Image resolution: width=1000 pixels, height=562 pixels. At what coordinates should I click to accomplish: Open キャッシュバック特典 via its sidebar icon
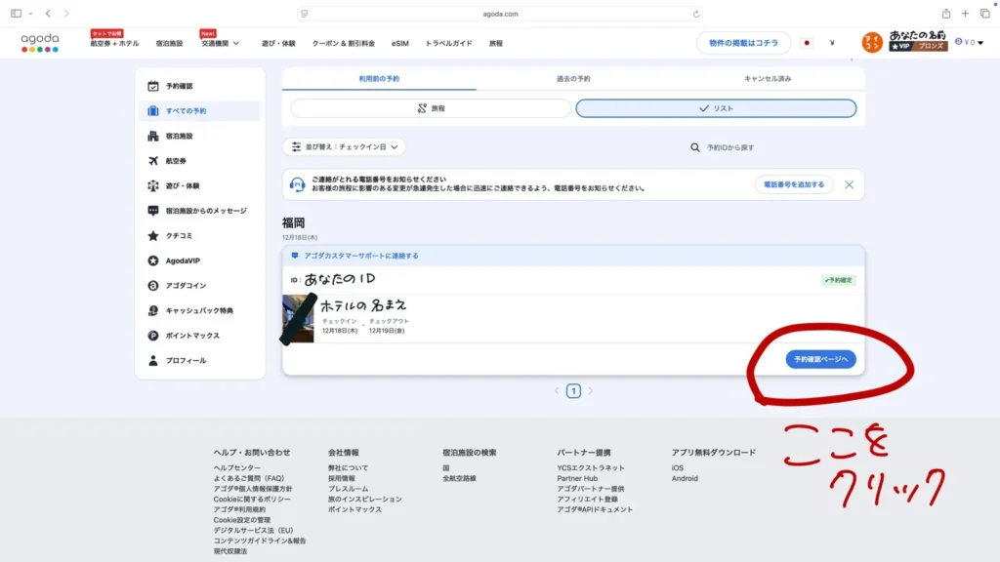click(x=153, y=308)
